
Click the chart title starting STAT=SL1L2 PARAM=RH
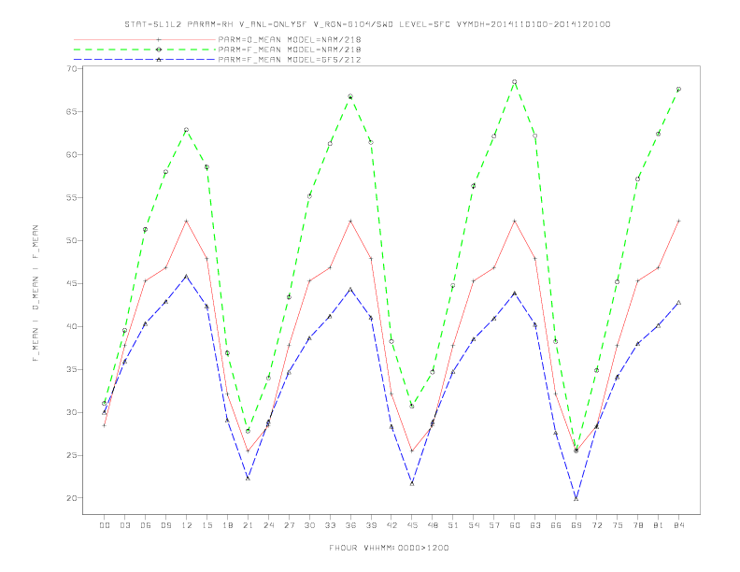pyautogui.click(x=367, y=24)
